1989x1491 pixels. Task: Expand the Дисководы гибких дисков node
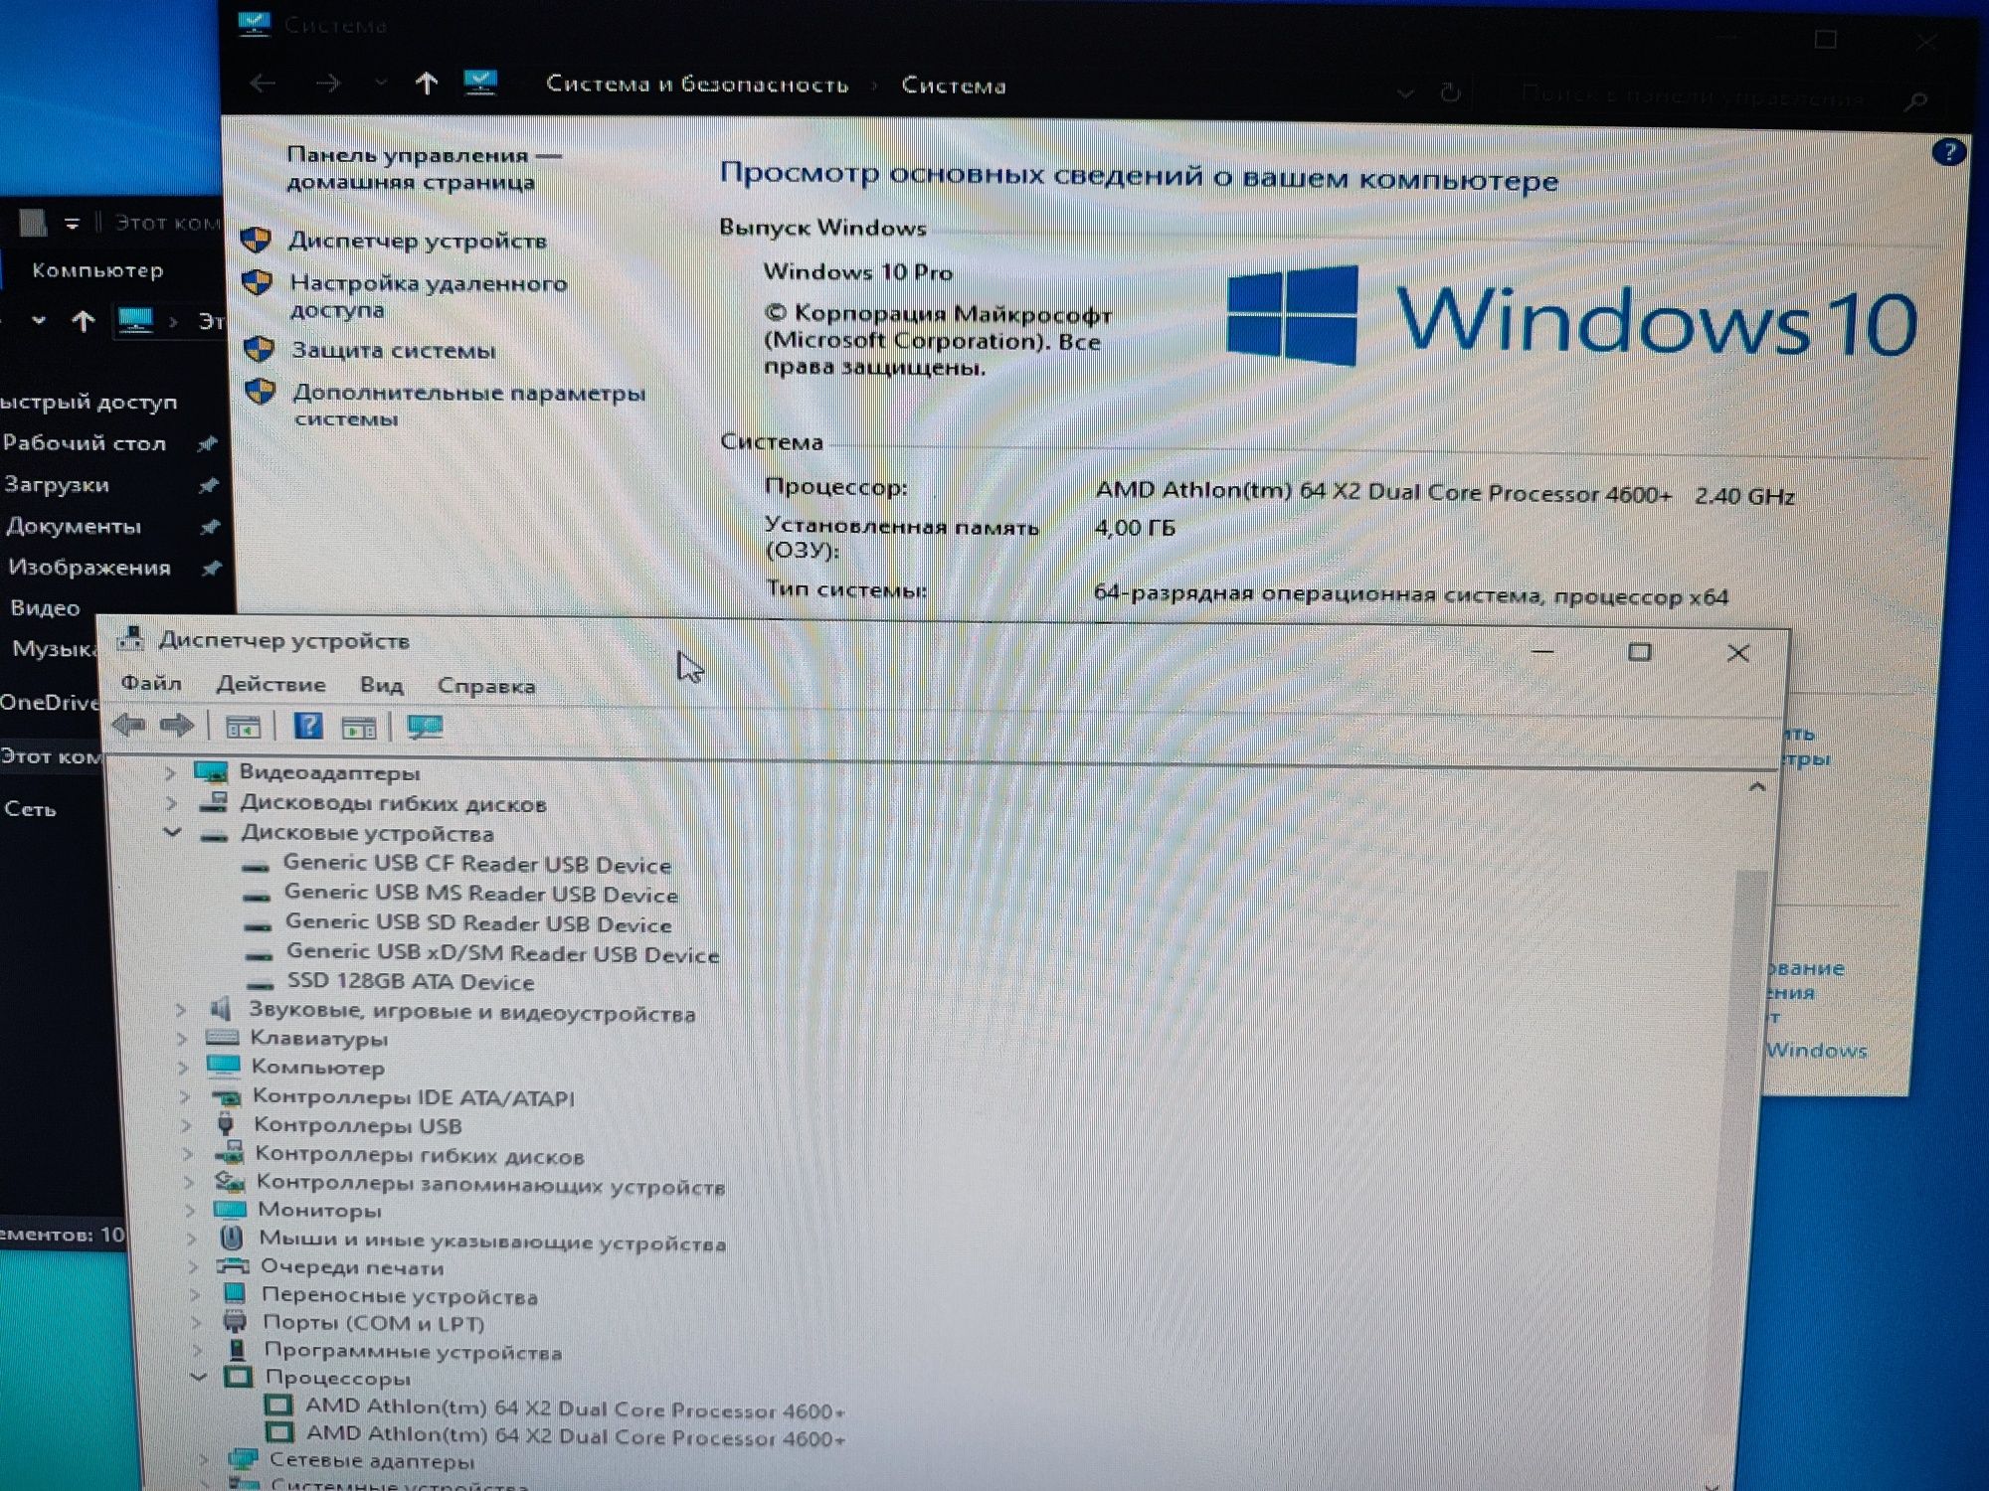tap(171, 802)
